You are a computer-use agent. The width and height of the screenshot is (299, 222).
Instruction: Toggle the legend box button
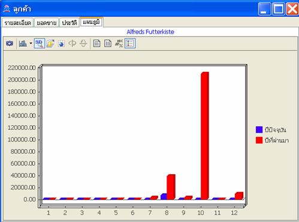(x=130, y=43)
